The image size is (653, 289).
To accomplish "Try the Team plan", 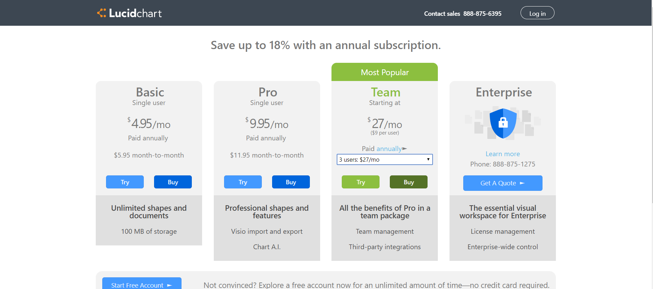I will [361, 182].
